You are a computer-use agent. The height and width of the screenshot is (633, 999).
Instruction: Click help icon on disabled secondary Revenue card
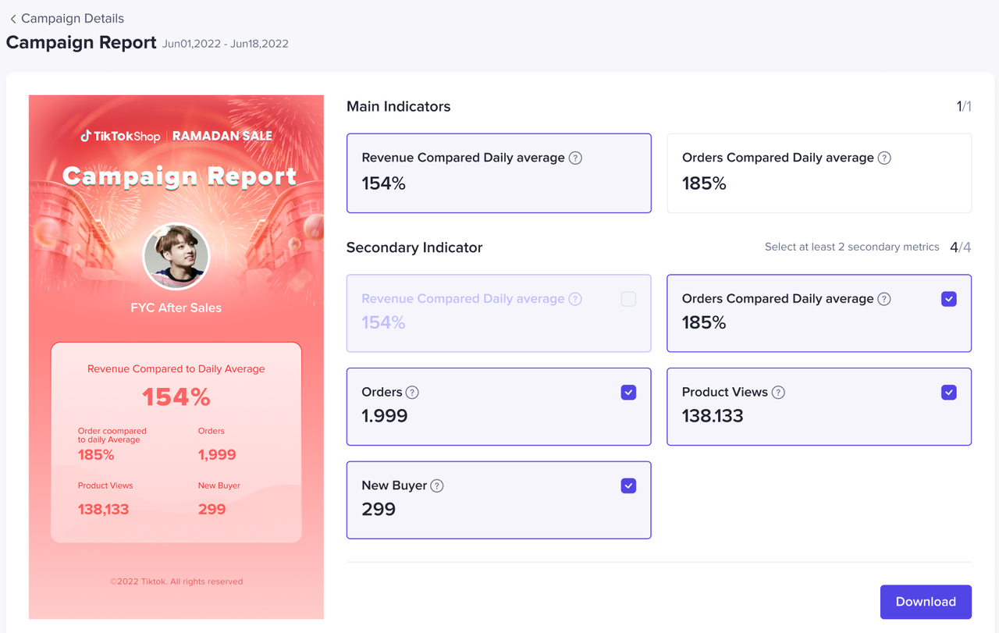[x=575, y=299]
